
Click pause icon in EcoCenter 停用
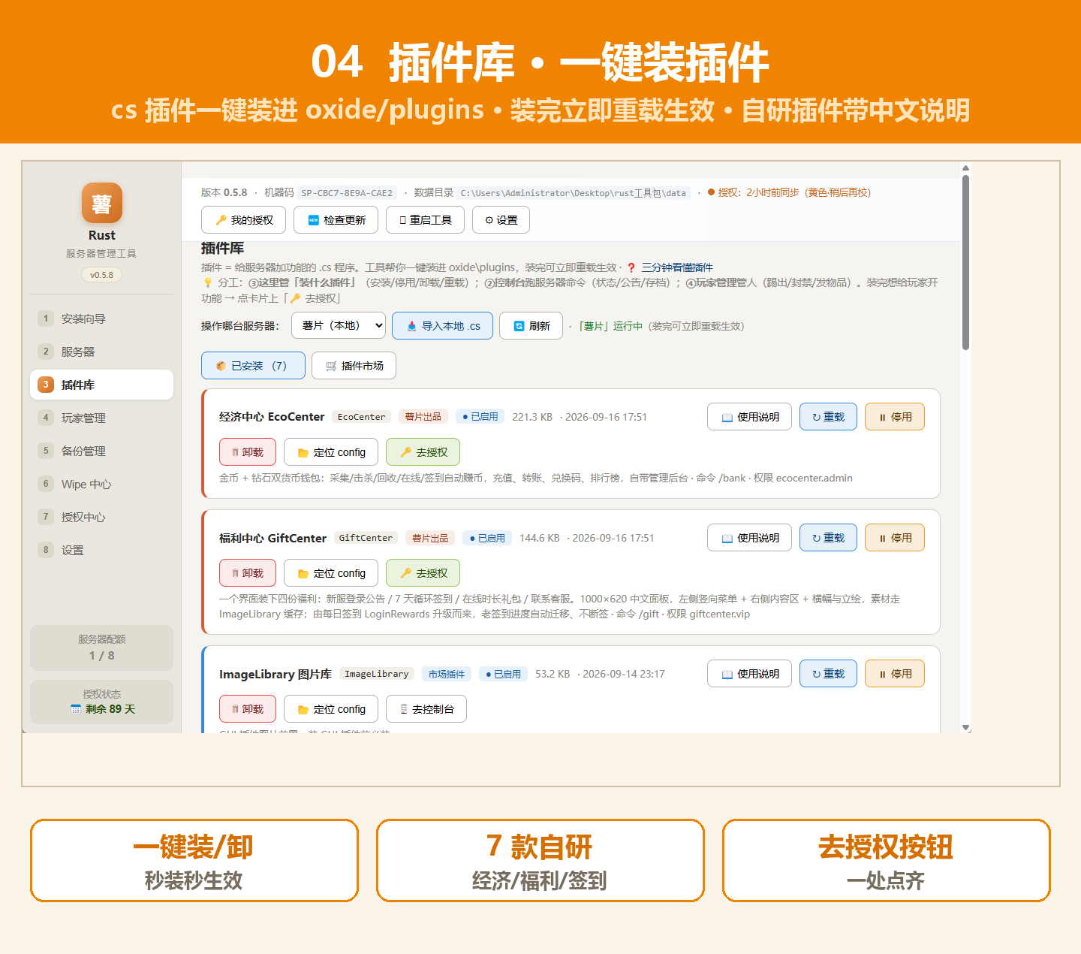point(883,418)
